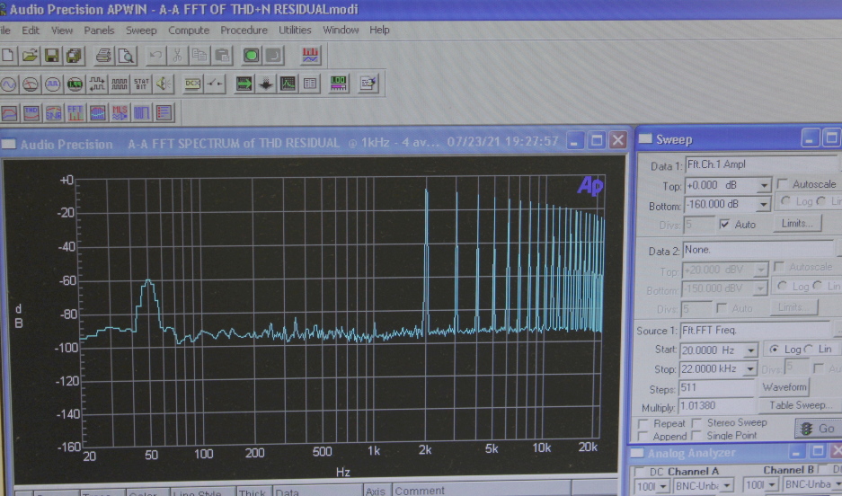
Task: Open Channel B BNC-Unbal input dropdown
Action: point(836,486)
